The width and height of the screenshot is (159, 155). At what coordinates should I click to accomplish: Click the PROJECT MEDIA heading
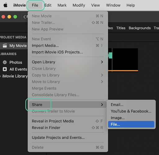tap(13, 37)
